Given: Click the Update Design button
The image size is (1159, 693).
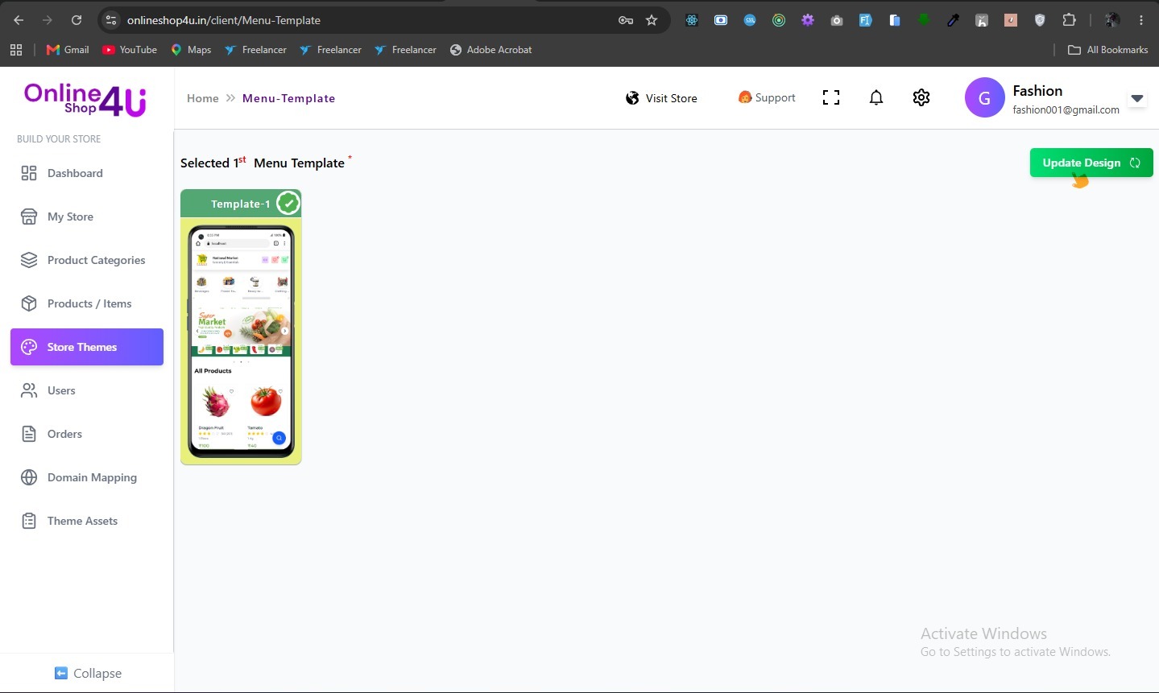Looking at the screenshot, I should (x=1091, y=163).
